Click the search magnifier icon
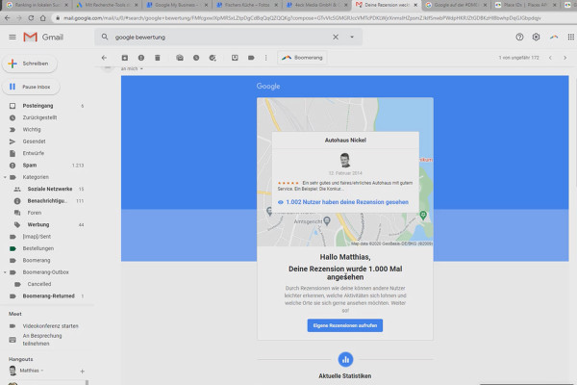 coord(105,37)
